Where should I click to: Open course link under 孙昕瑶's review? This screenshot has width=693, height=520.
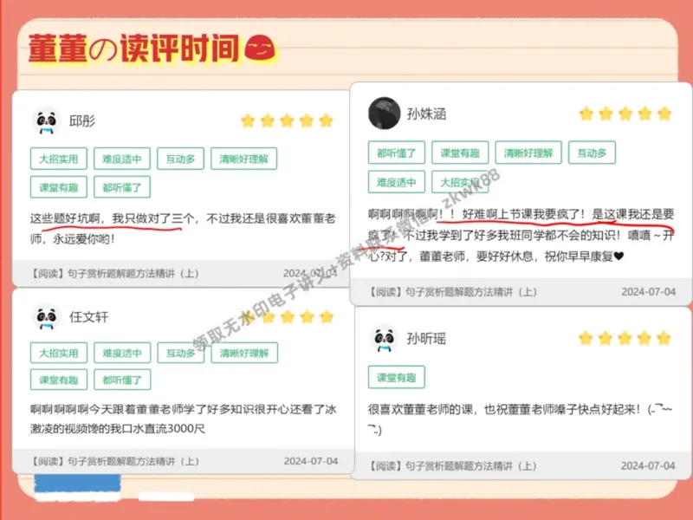point(452,465)
